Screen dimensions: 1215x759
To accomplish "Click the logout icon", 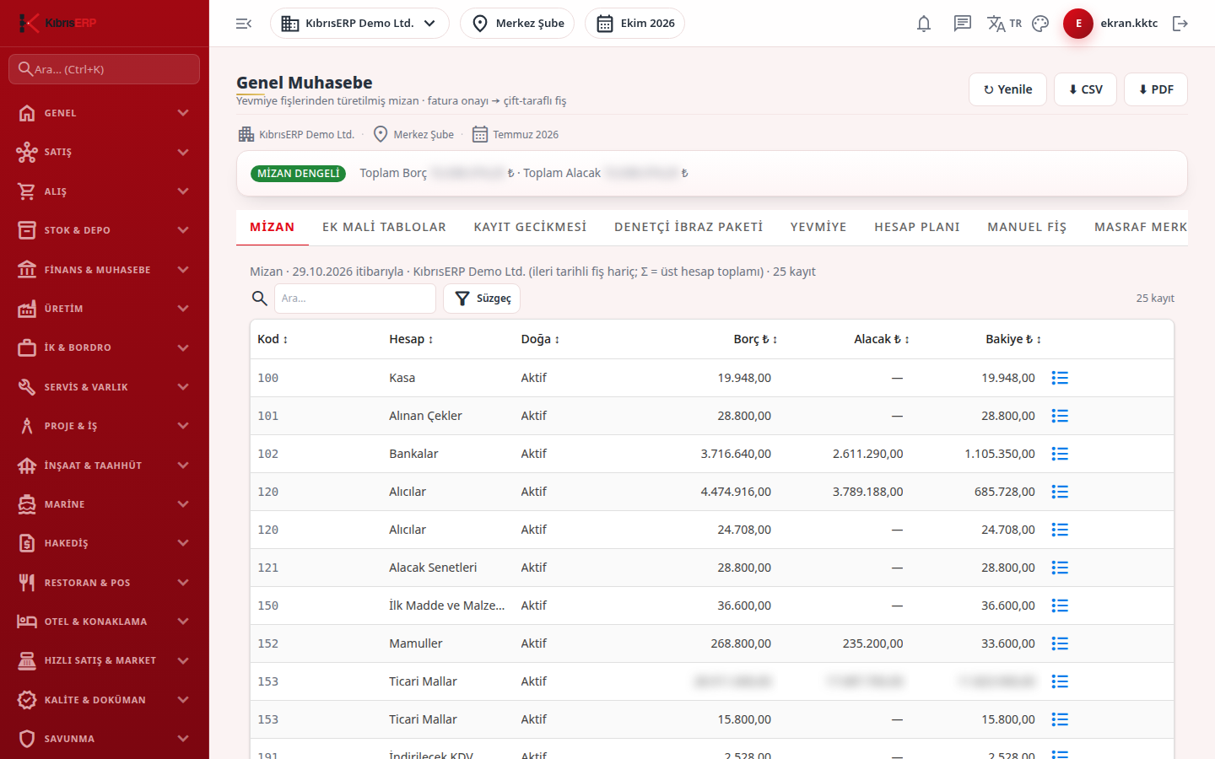I will [x=1180, y=24].
